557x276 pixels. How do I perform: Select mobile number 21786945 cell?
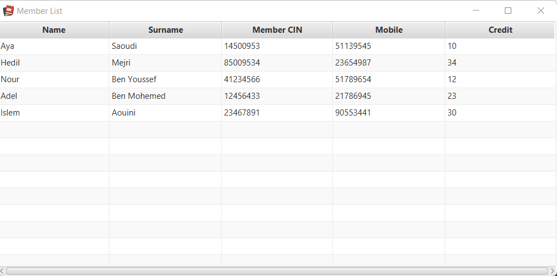389,96
